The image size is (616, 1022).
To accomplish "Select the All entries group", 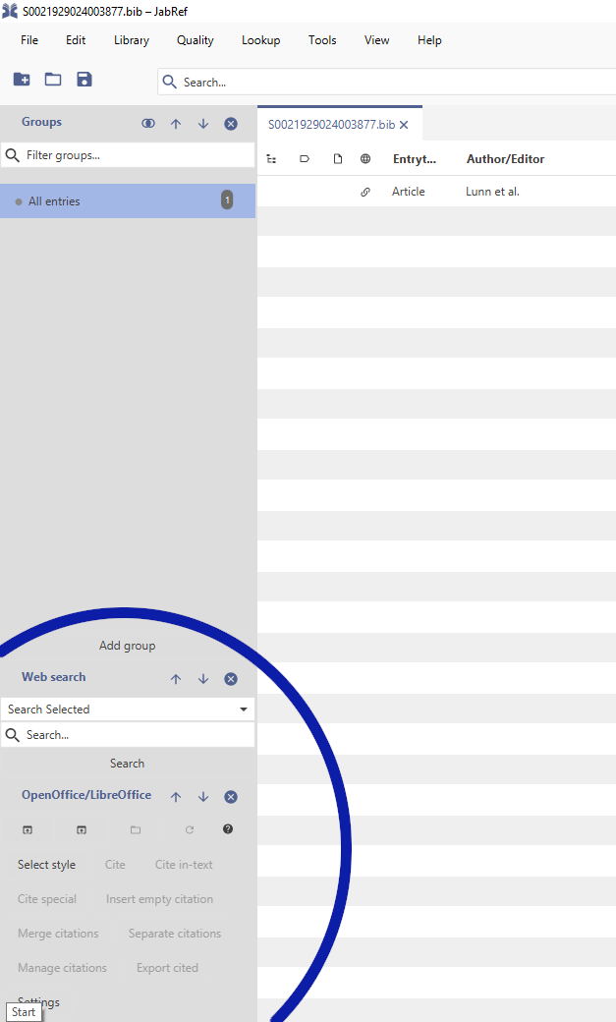I will (x=55, y=201).
